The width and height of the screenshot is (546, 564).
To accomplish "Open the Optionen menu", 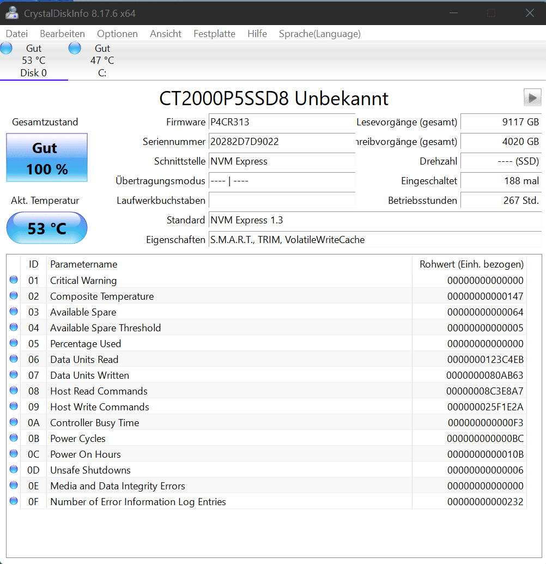I will coord(117,34).
